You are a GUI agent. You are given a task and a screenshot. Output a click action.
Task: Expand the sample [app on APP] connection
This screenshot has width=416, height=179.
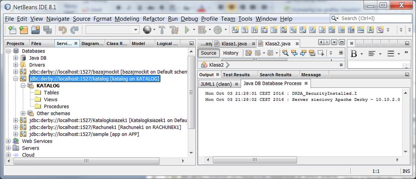click(x=16, y=134)
